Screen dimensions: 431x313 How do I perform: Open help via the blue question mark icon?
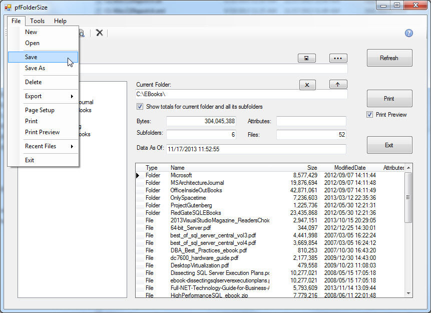tap(409, 33)
